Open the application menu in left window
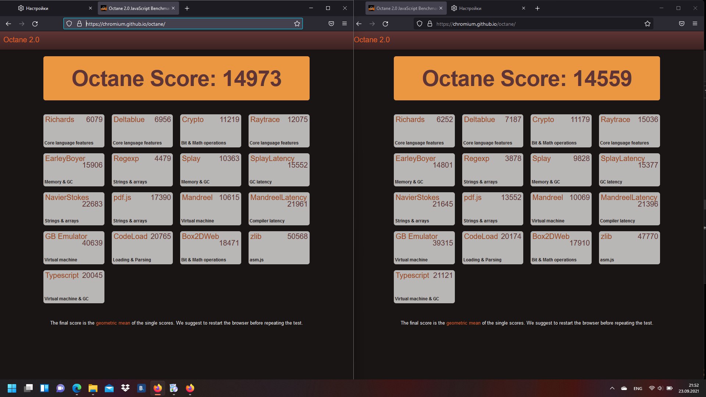Viewport: 706px width, 397px height. 345,24
